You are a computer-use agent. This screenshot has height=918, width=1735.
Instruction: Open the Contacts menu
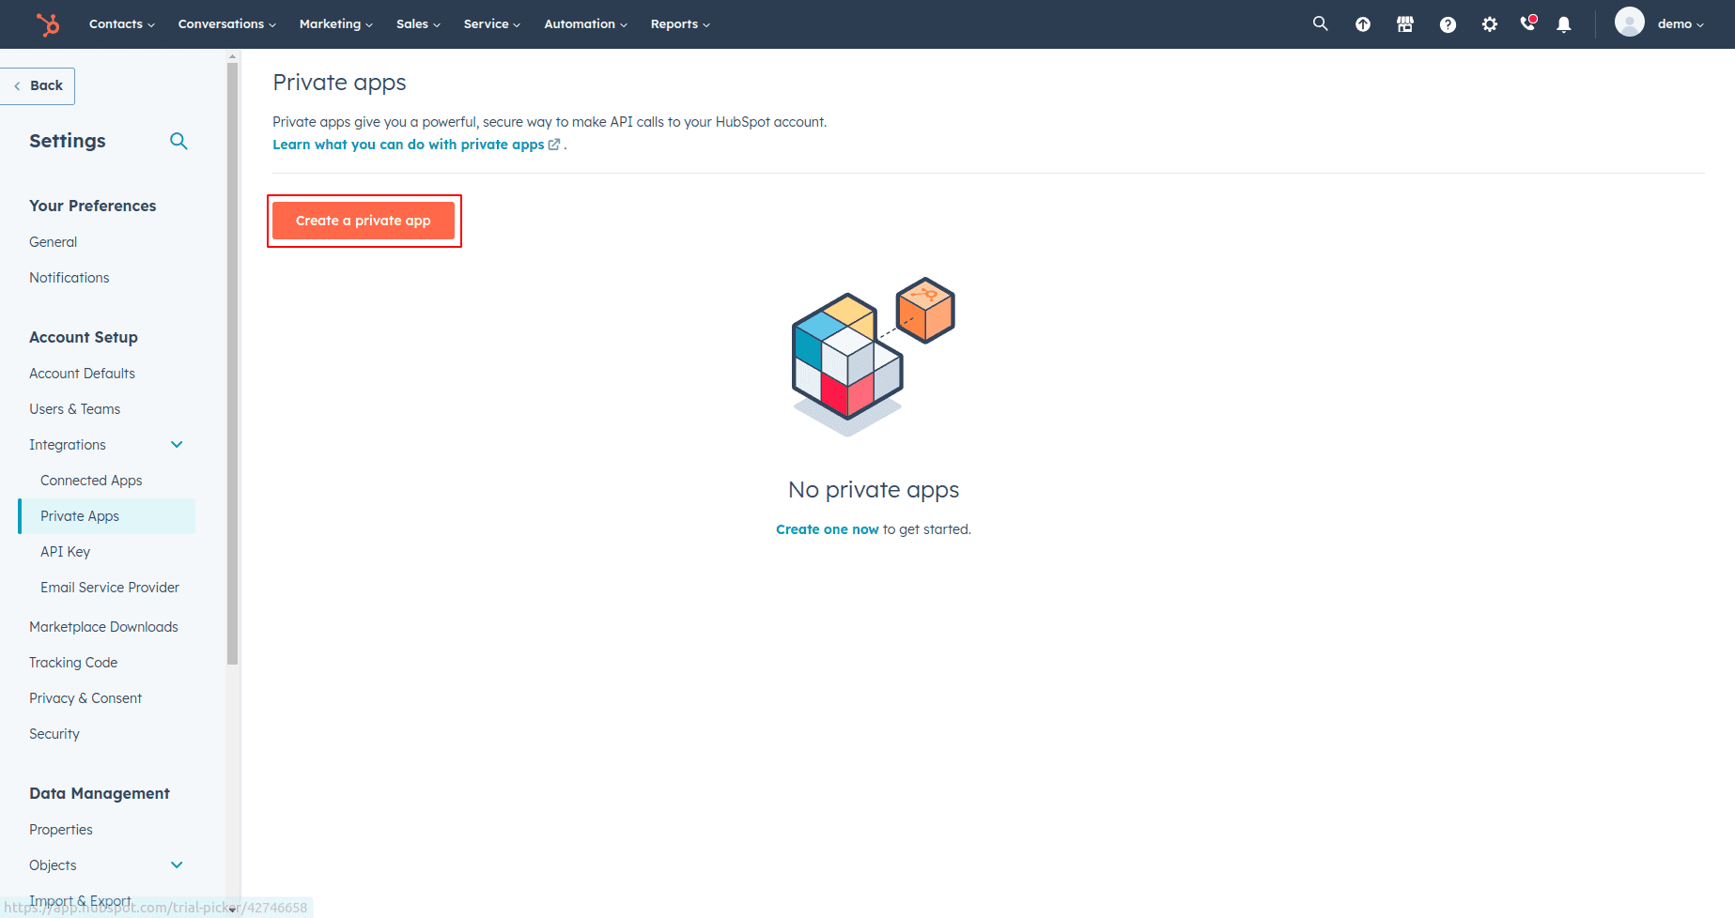122,24
